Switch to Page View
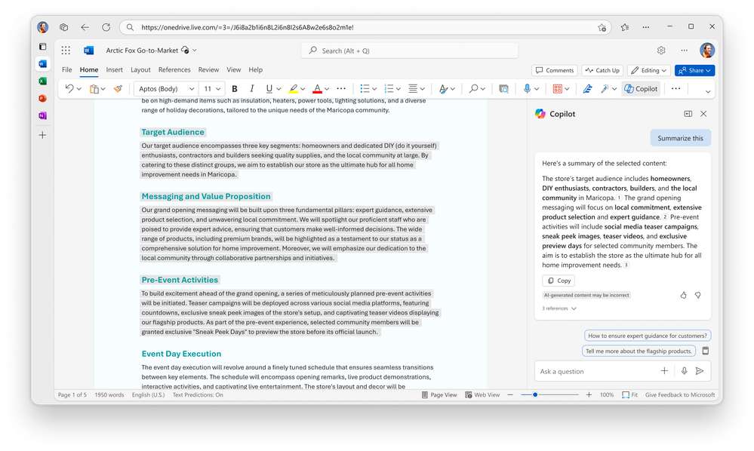The image size is (754, 451). click(439, 394)
